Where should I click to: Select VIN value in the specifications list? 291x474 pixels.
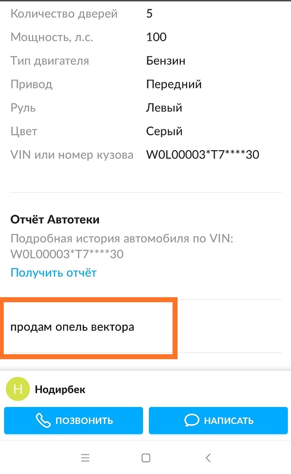click(x=203, y=155)
